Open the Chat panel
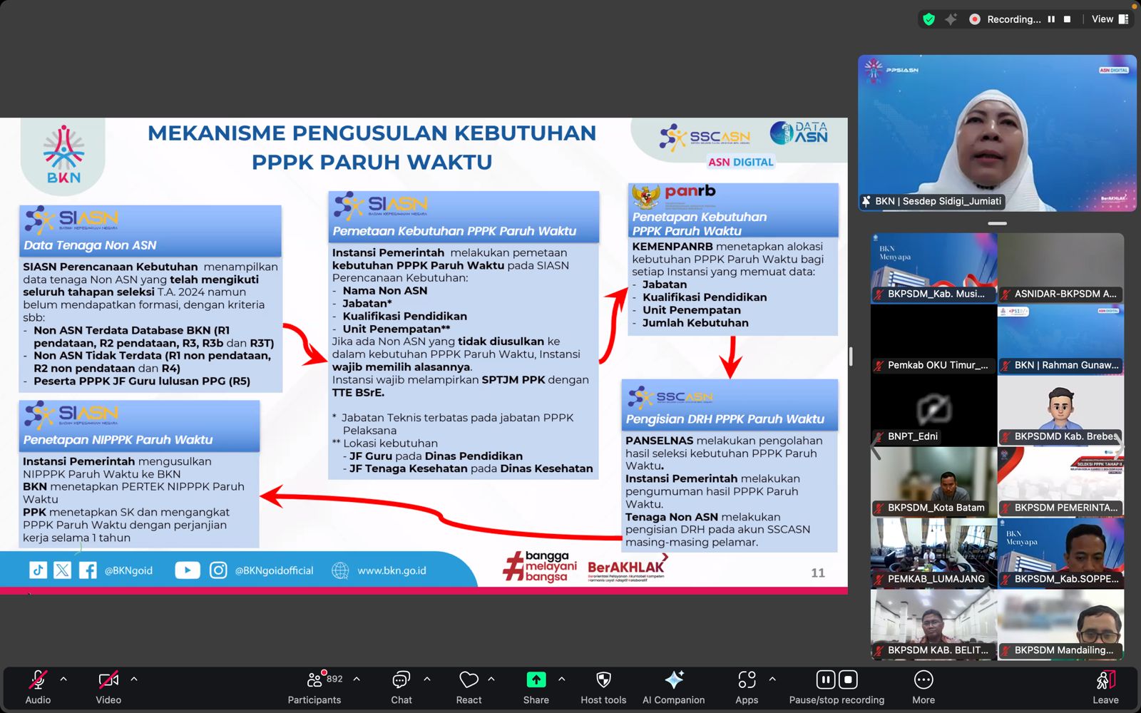The width and height of the screenshot is (1141, 713). coord(401,687)
